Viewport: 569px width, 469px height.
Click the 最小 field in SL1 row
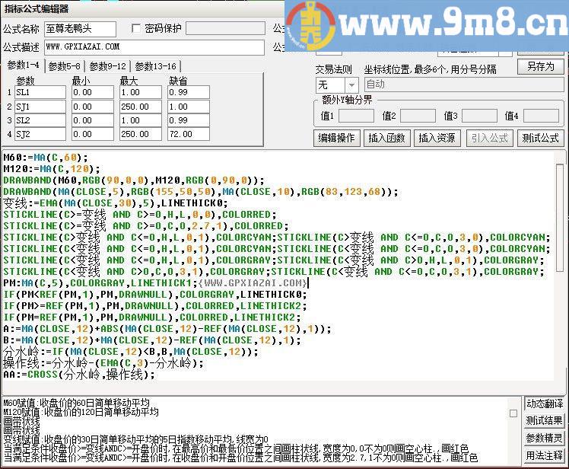tap(93, 92)
